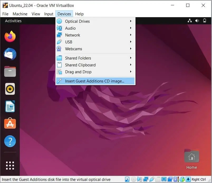This screenshot has height=183, width=212.
Task: Click the audio indicator icon in status bar
Action: (139, 179)
